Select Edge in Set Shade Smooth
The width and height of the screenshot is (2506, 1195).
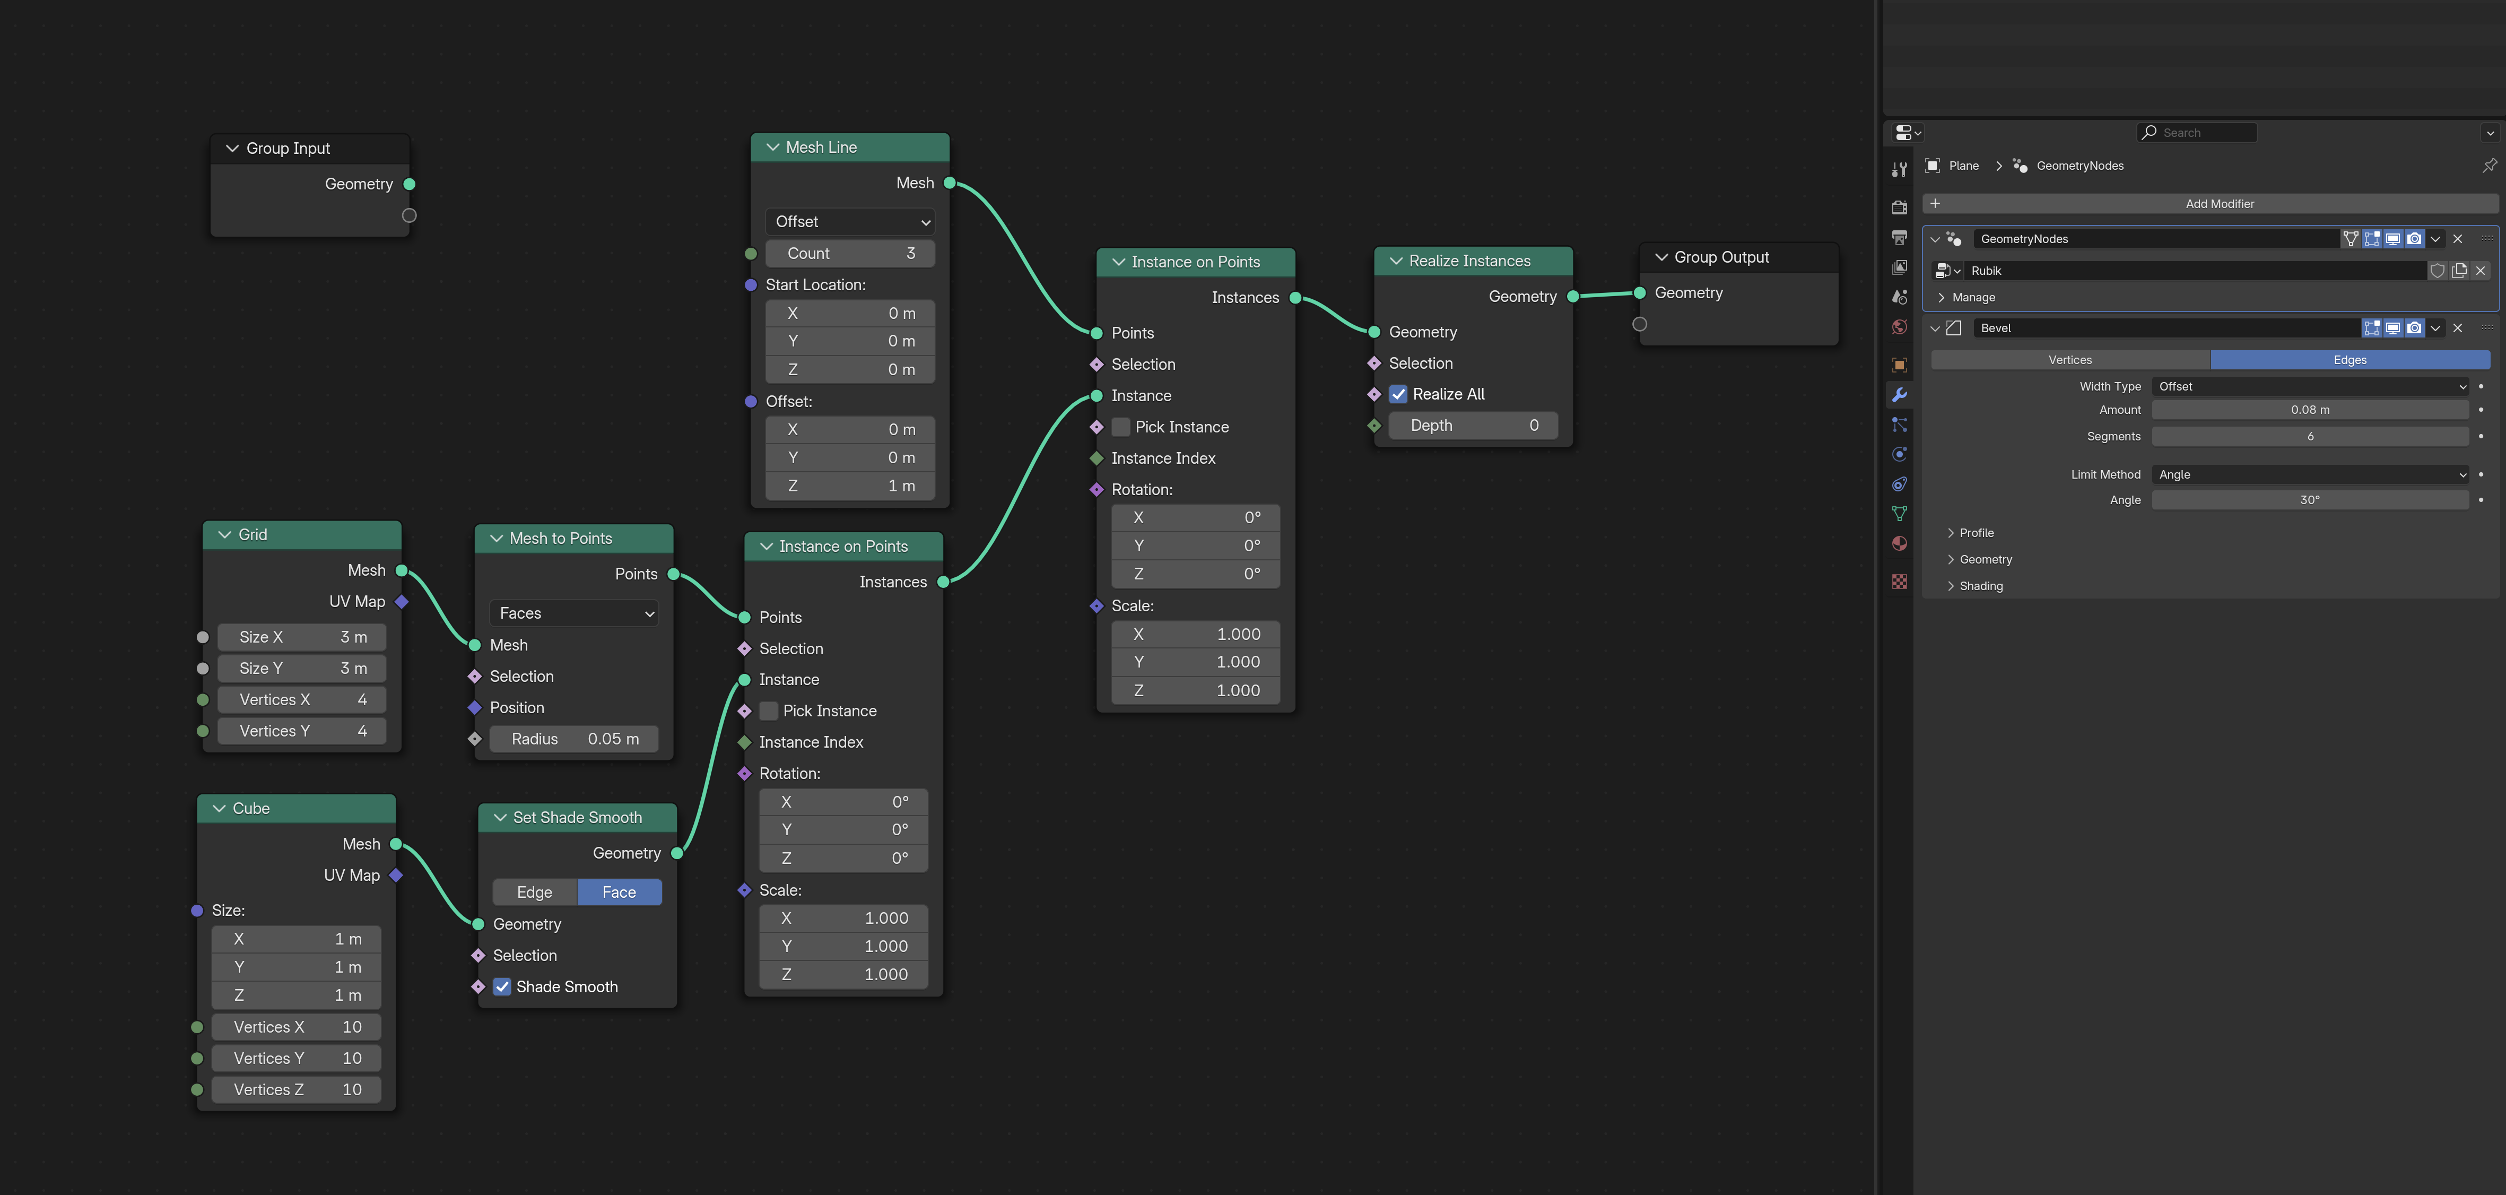tap(535, 893)
